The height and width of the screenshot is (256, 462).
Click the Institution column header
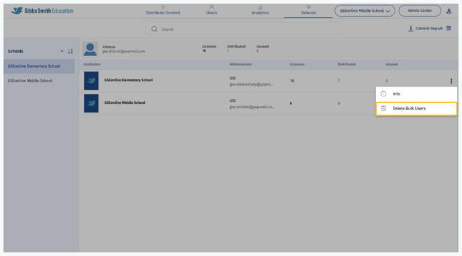click(92, 64)
